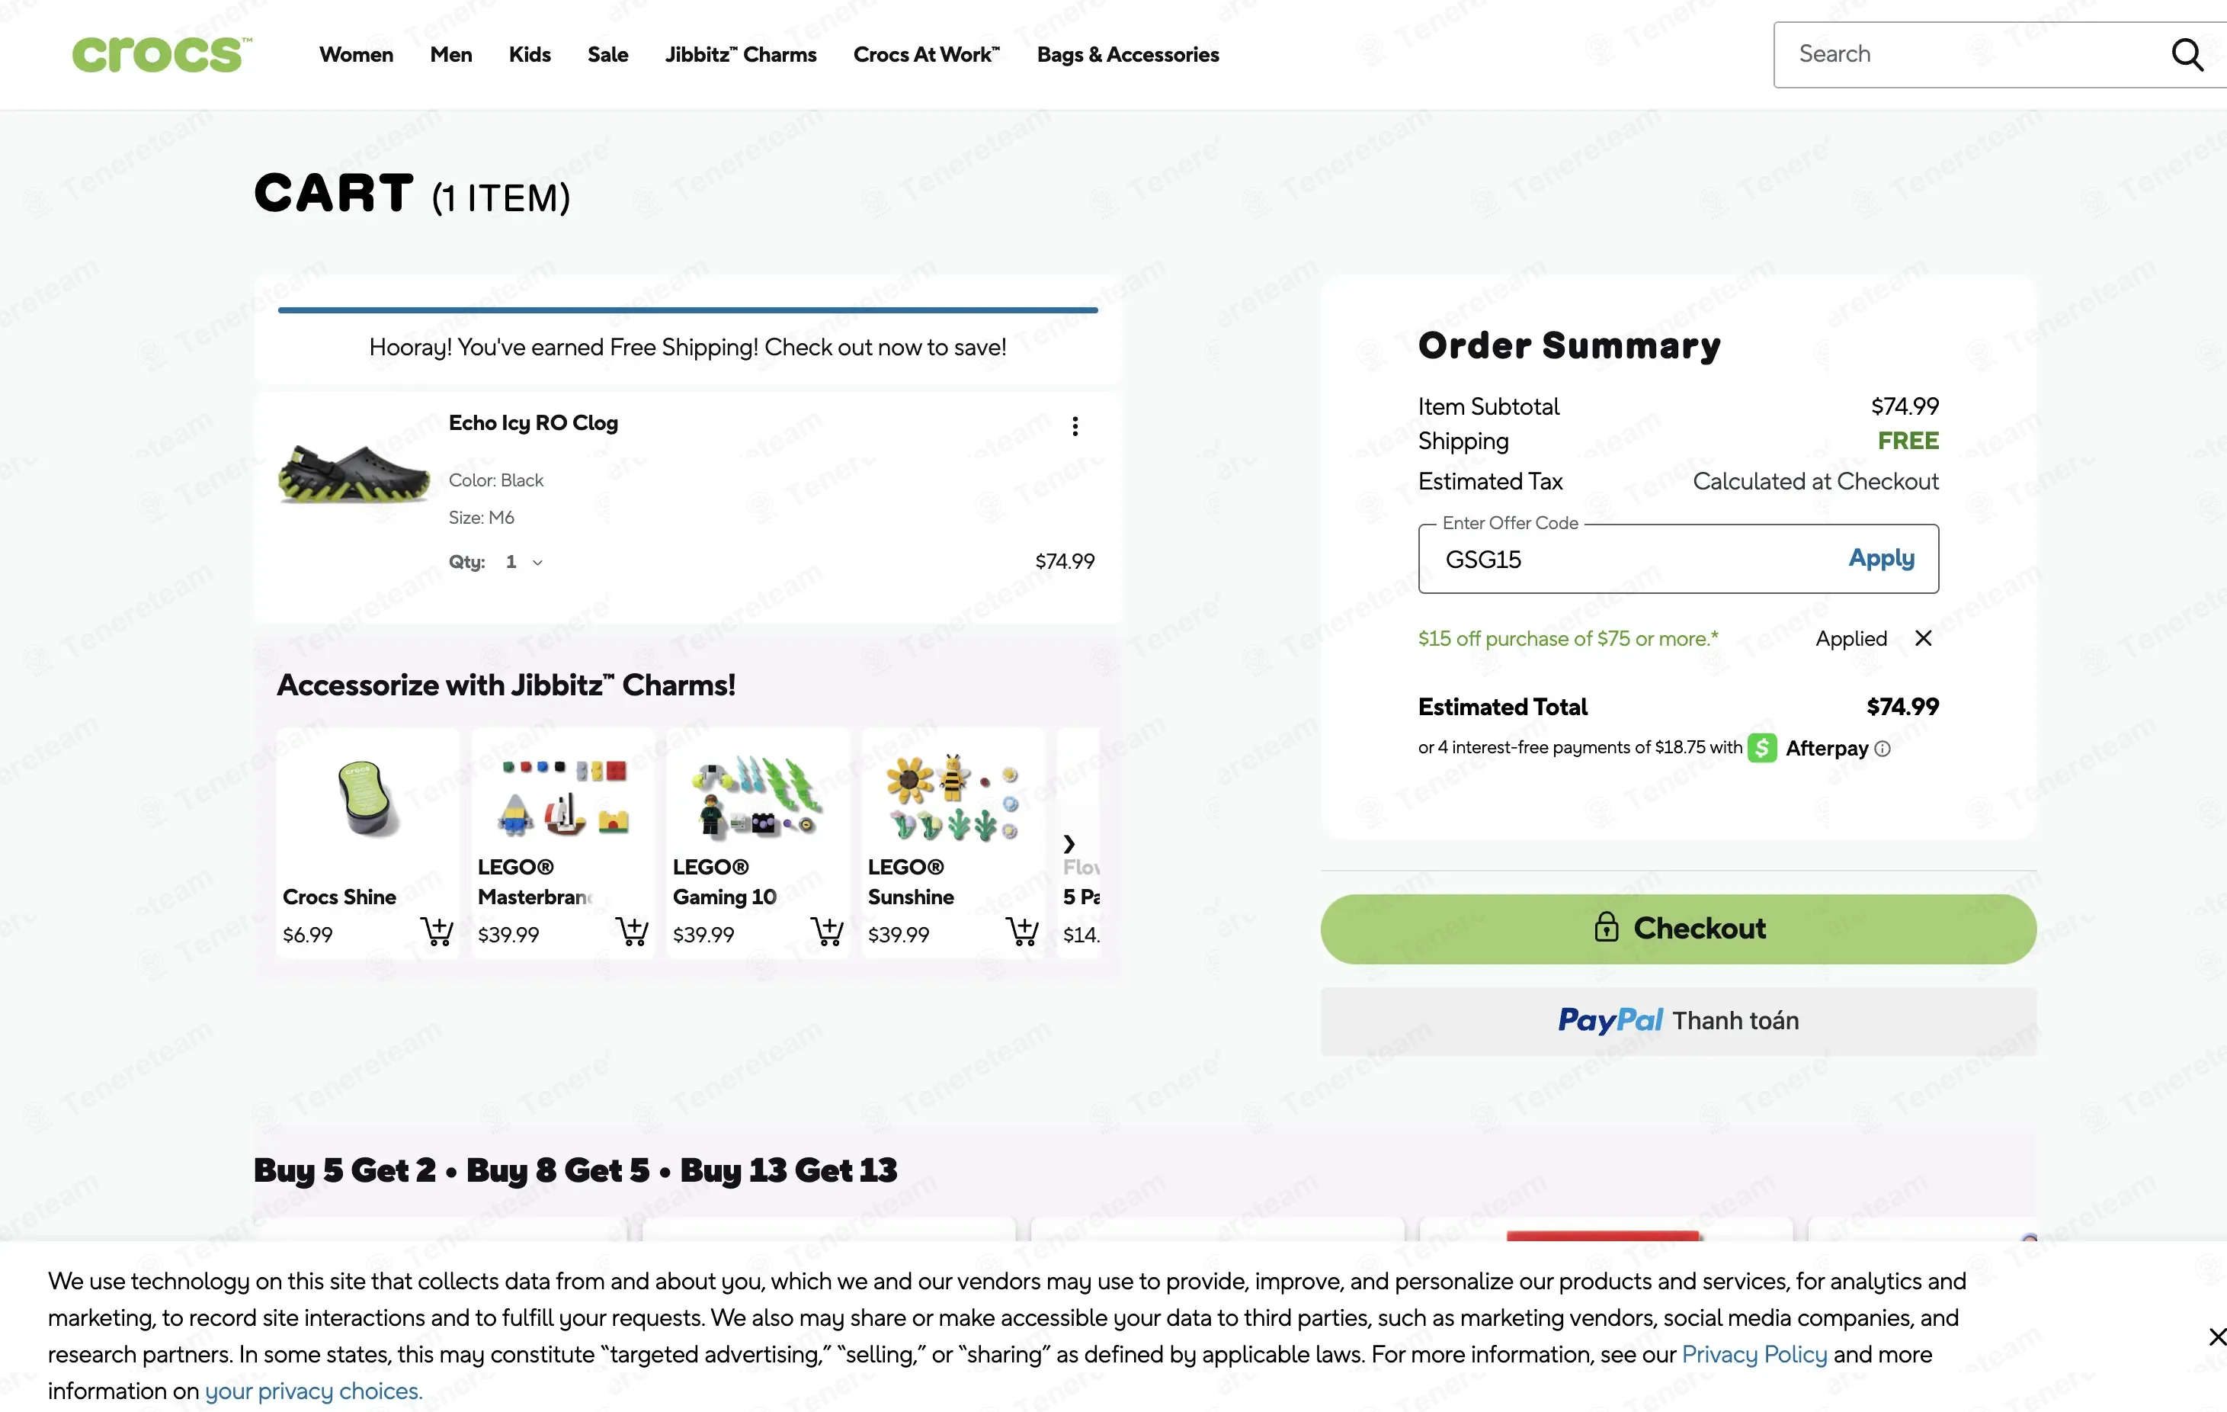Open the Privacy Policy link
2227x1412 pixels.
tap(1754, 1354)
